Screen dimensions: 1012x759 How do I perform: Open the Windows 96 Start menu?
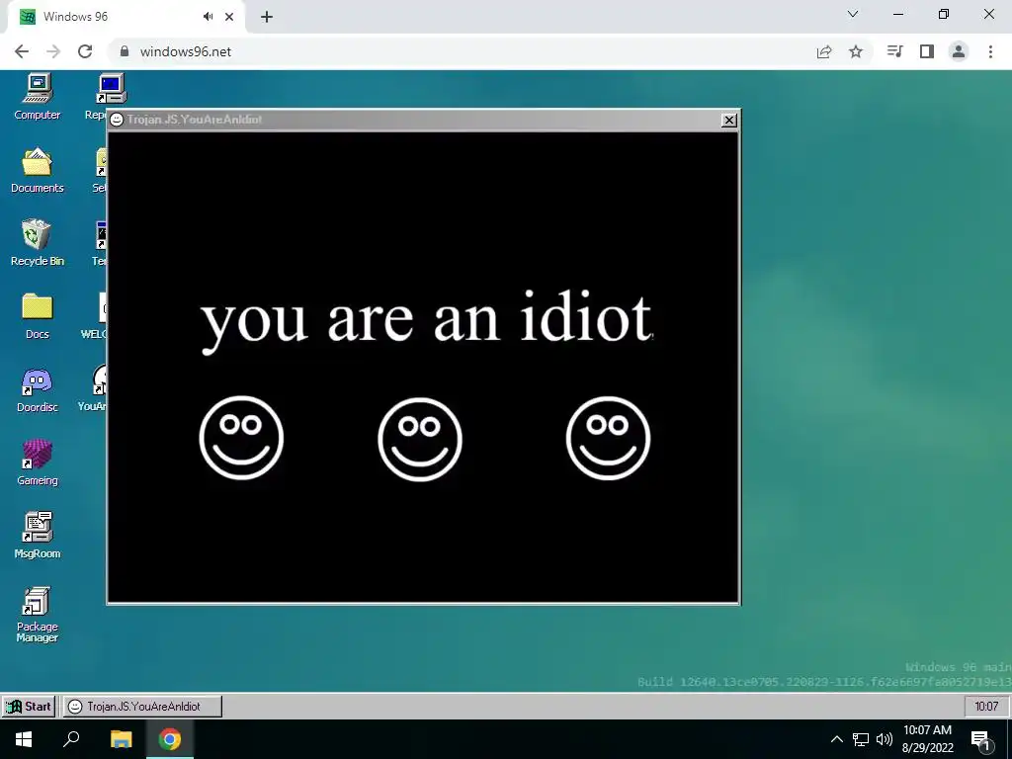(x=29, y=706)
